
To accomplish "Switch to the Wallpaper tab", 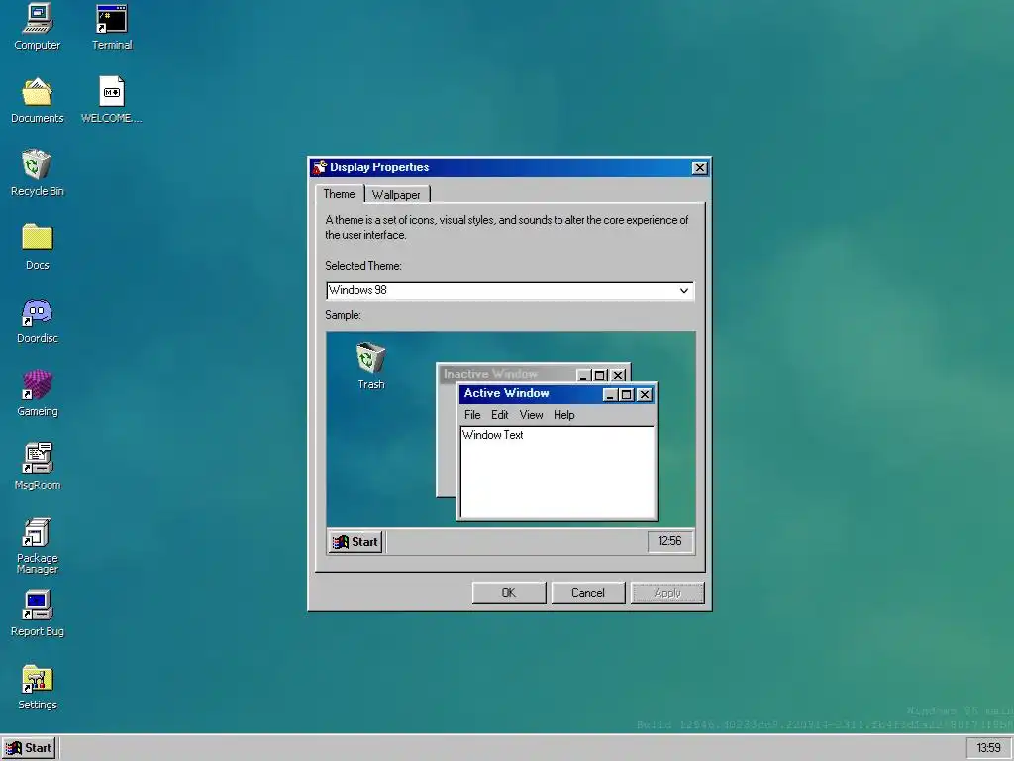I will 396,195.
